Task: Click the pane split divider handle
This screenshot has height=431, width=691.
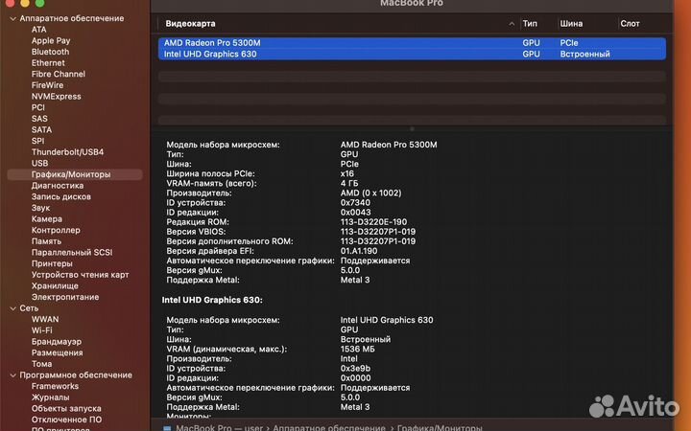Action: [x=412, y=129]
